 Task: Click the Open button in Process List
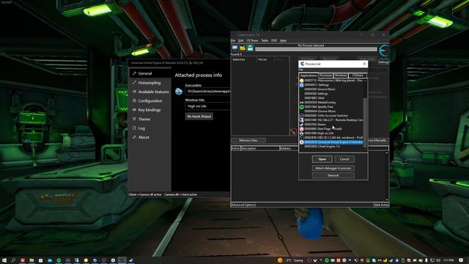322,159
